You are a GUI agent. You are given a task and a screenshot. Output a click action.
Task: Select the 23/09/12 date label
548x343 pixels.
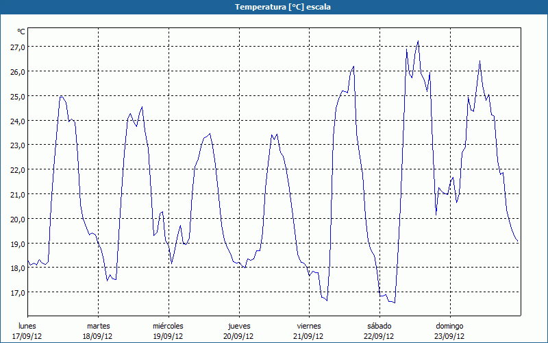pos(449,336)
